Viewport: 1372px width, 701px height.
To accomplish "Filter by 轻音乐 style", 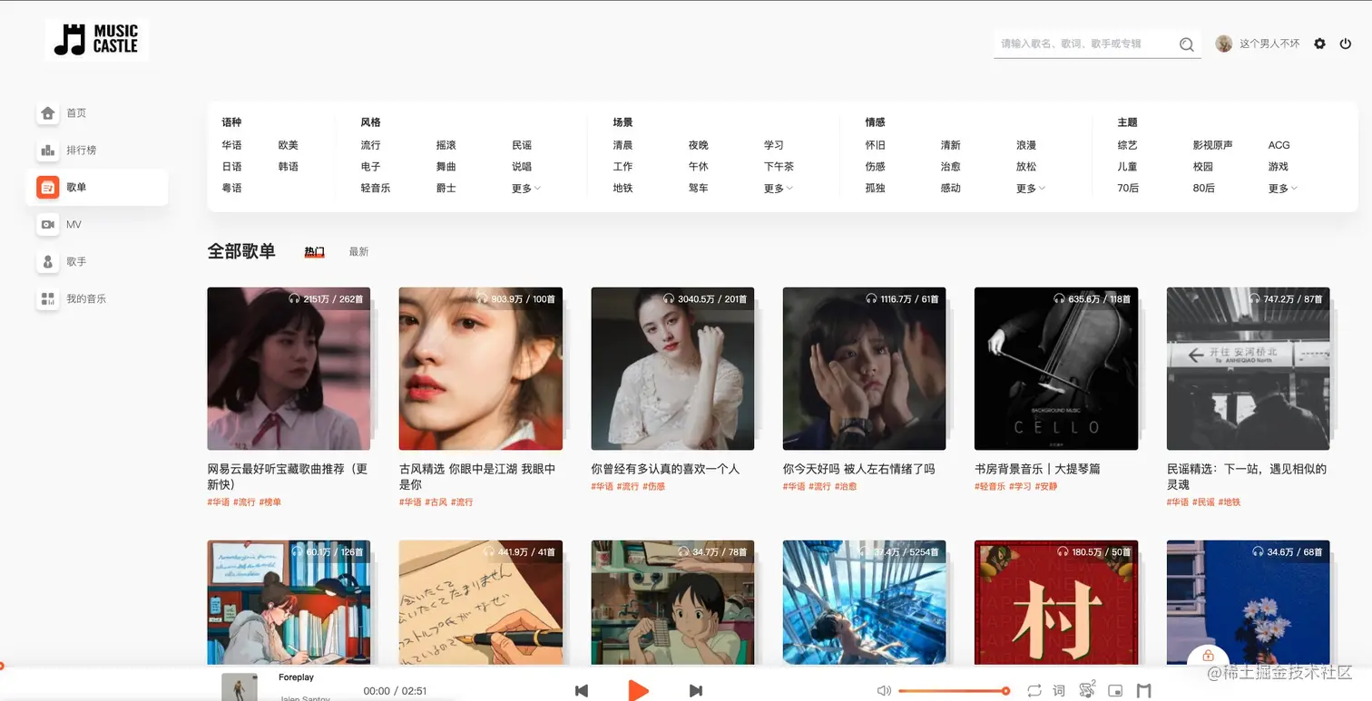I will click(376, 189).
